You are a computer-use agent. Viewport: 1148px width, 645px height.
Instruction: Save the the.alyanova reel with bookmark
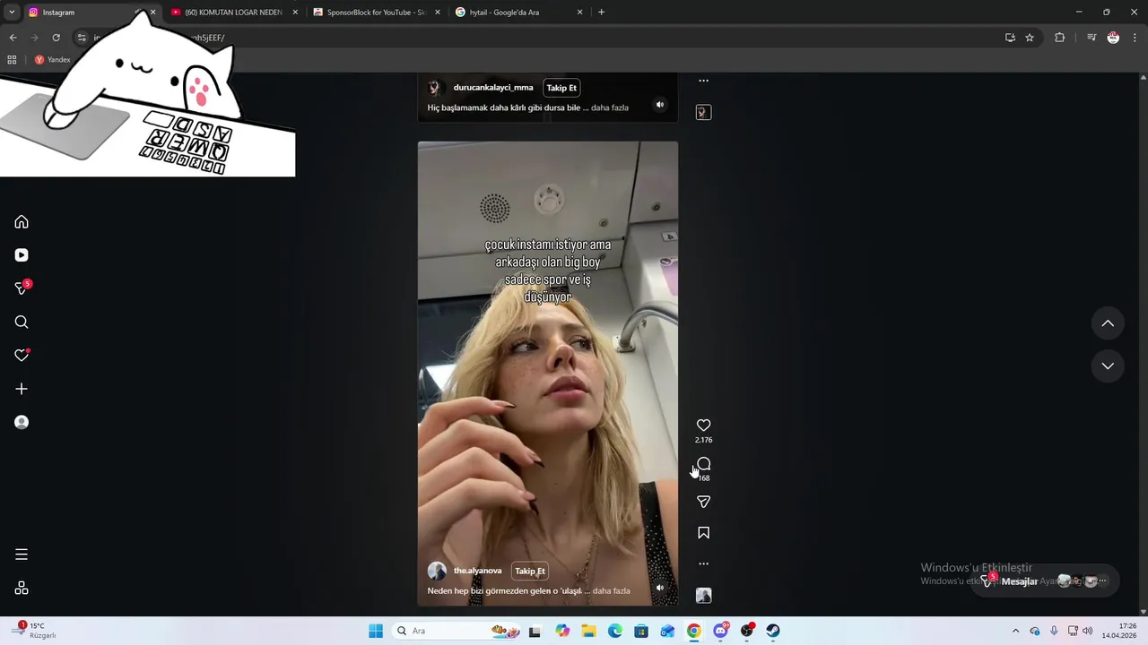[704, 533]
